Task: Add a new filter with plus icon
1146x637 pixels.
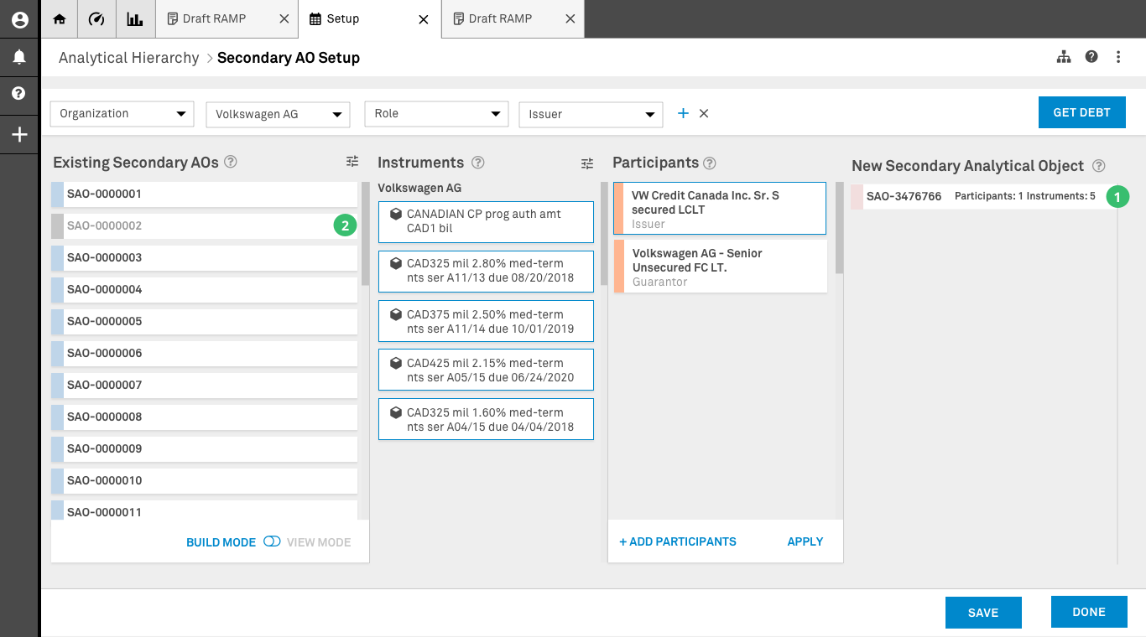Action: [x=683, y=113]
